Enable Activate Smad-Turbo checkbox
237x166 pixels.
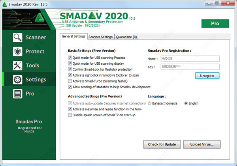[70, 81]
